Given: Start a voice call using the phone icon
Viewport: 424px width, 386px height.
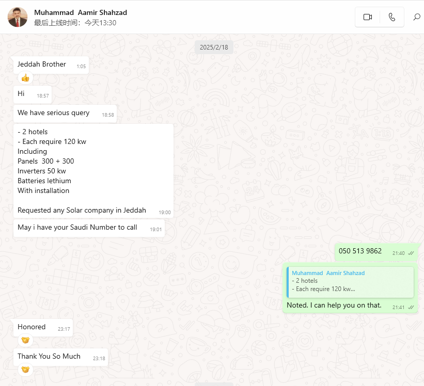Looking at the screenshot, I should point(392,17).
